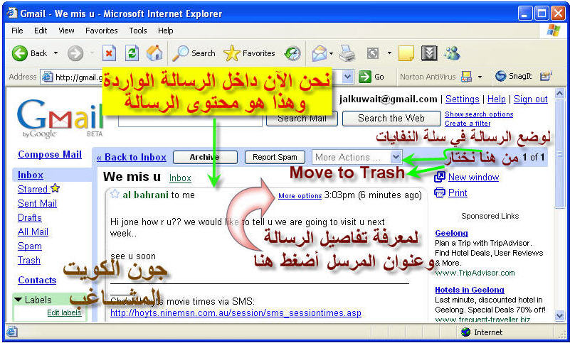Go Back to Inbox

tap(132, 157)
